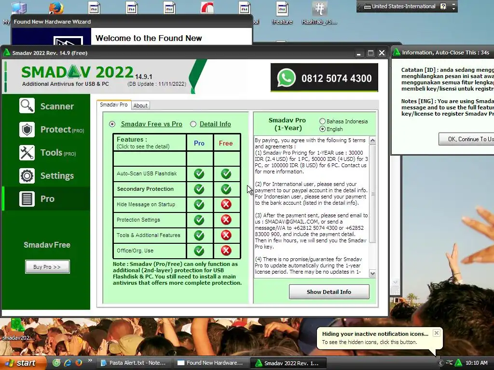The height and width of the screenshot is (370, 494).
Task: Click Protection Settings feature label
Action: 138,220
